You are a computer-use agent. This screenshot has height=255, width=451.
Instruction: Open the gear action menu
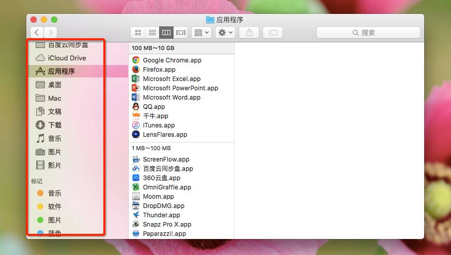click(225, 33)
